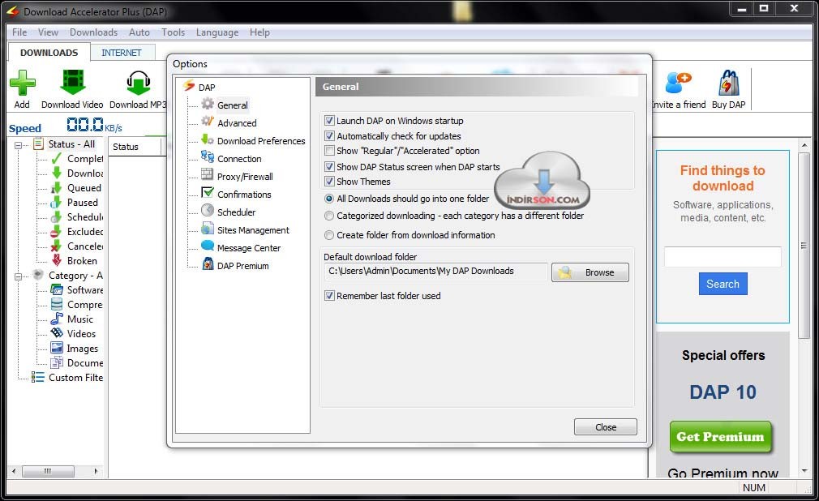
Task: Click the Software category icon
Action: pyautogui.click(x=57, y=289)
